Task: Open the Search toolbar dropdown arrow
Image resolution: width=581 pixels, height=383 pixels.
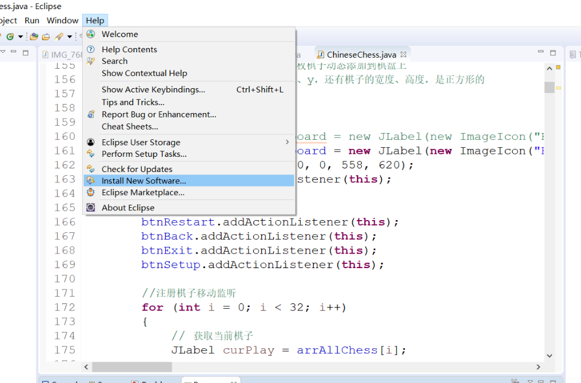Action: click(69, 36)
